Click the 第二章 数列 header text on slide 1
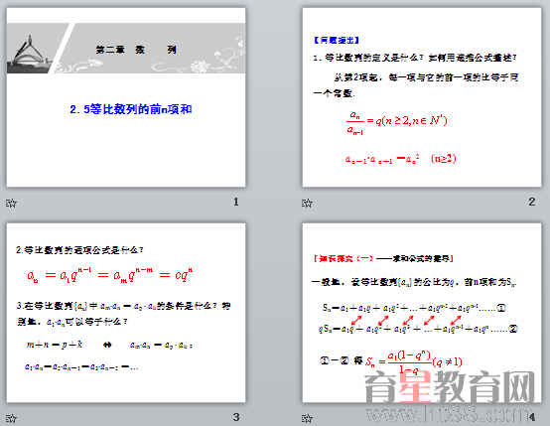The height and width of the screenshot is (426, 550). click(136, 50)
